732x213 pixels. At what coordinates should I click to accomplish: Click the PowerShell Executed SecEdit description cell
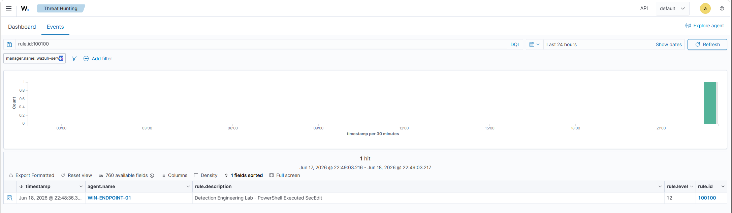click(x=428, y=198)
